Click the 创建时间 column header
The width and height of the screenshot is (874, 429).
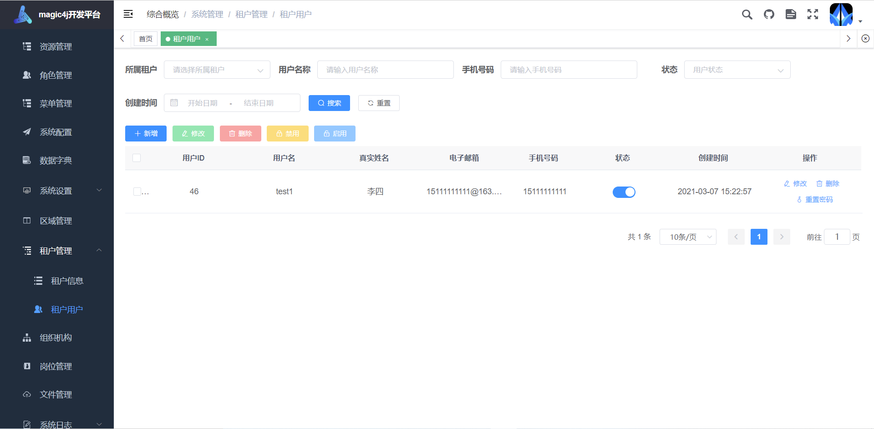pyautogui.click(x=713, y=158)
